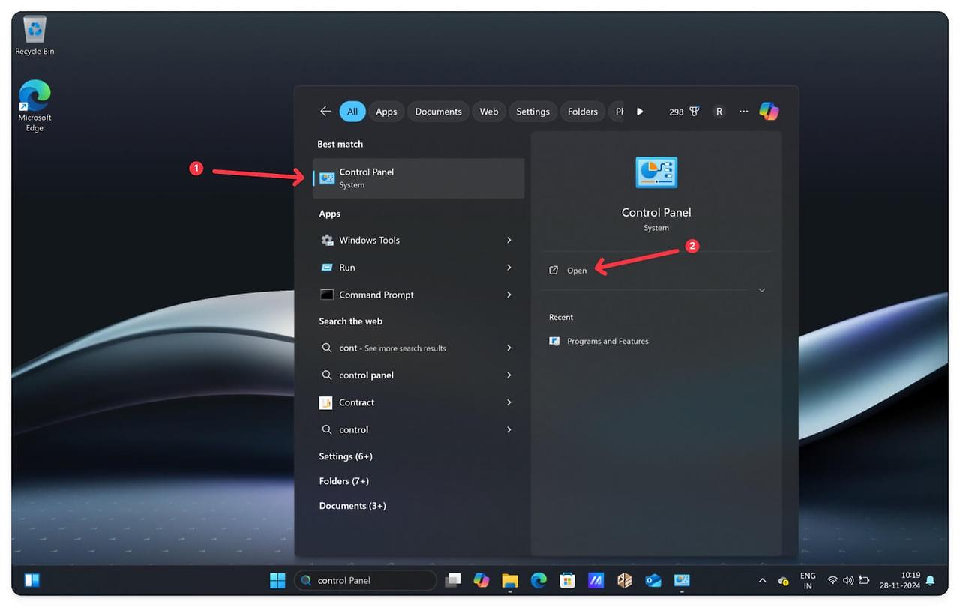The height and width of the screenshot is (607, 960).
Task: Open the R account profile button
Action: 719,112
